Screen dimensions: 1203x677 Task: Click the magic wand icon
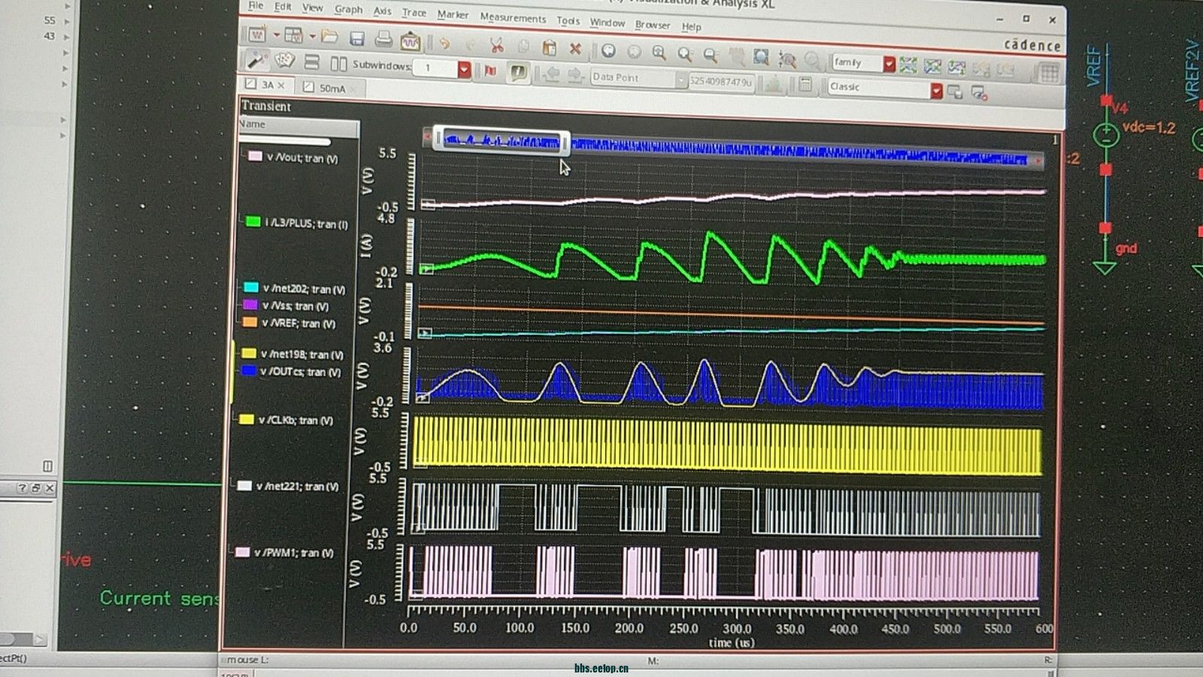click(x=256, y=59)
